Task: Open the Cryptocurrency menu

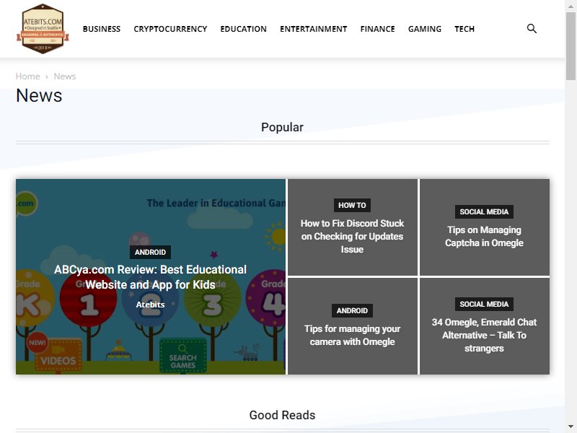Action: [x=170, y=29]
